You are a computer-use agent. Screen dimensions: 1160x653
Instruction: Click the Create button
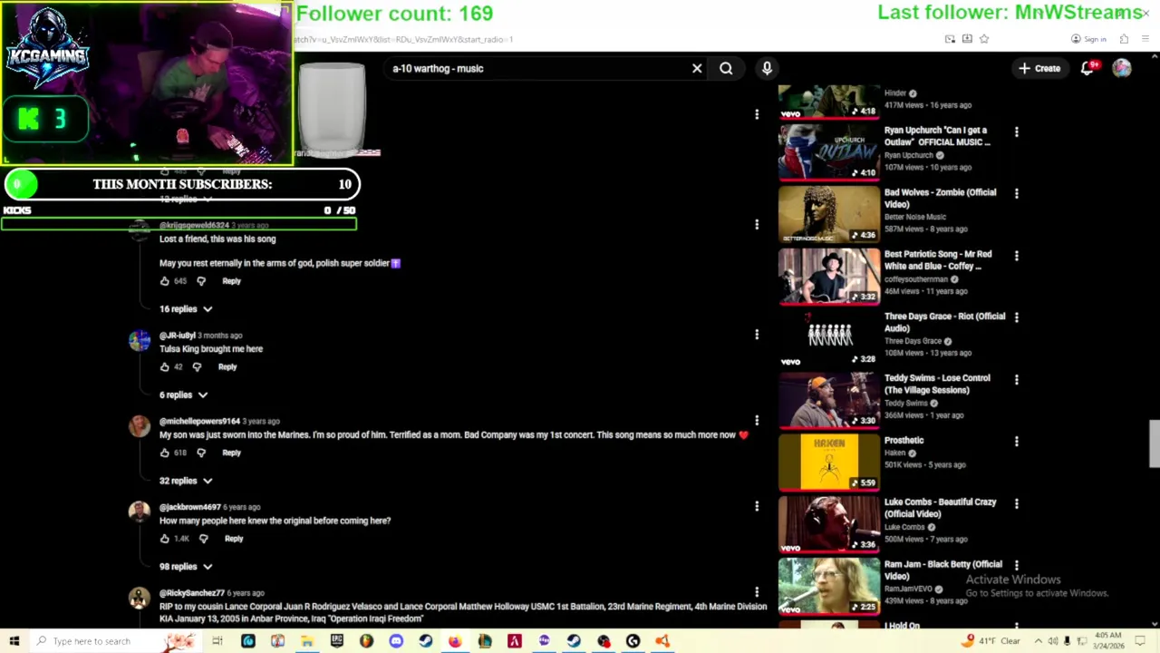click(1039, 68)
